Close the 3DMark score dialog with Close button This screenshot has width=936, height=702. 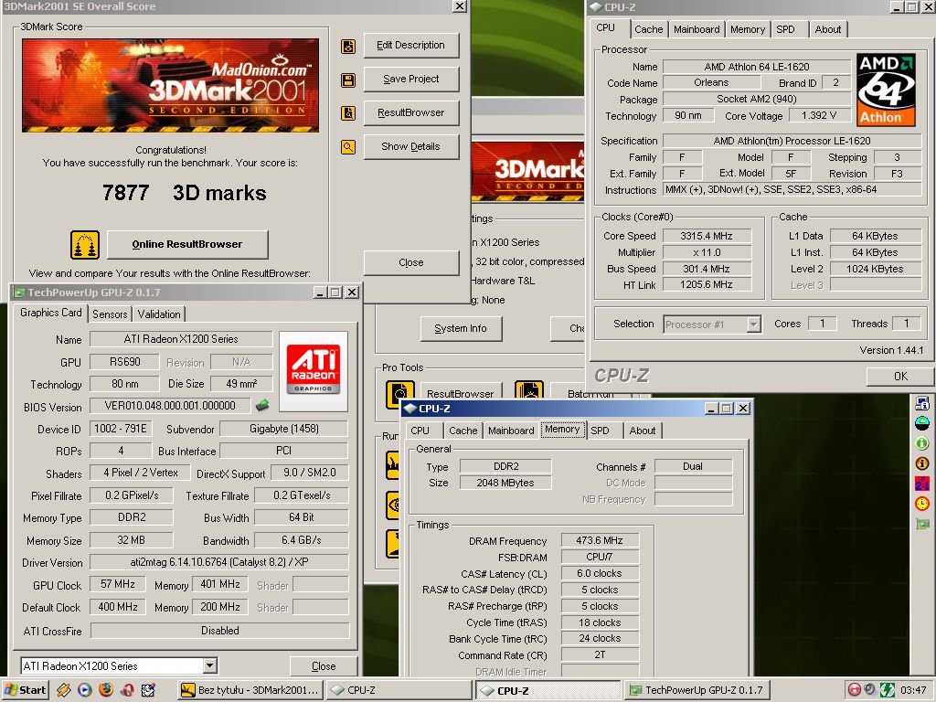click(410, 262)
